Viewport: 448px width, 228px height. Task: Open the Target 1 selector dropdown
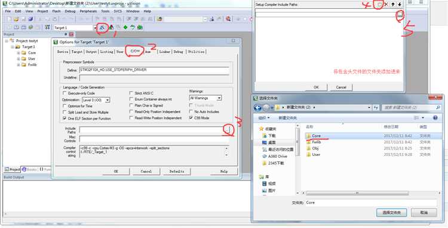coord(95,27)
